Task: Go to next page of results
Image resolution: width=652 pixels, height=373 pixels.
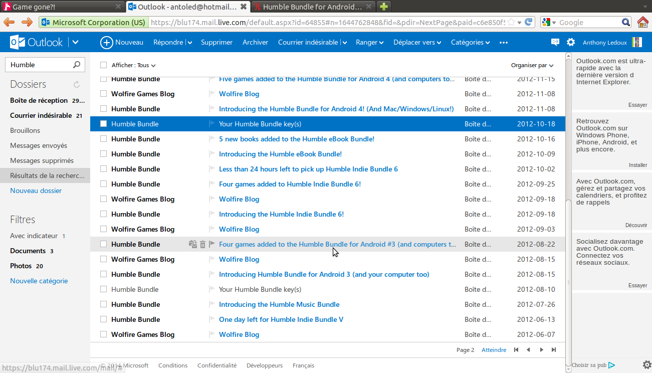Action: [x=541, y=350]
